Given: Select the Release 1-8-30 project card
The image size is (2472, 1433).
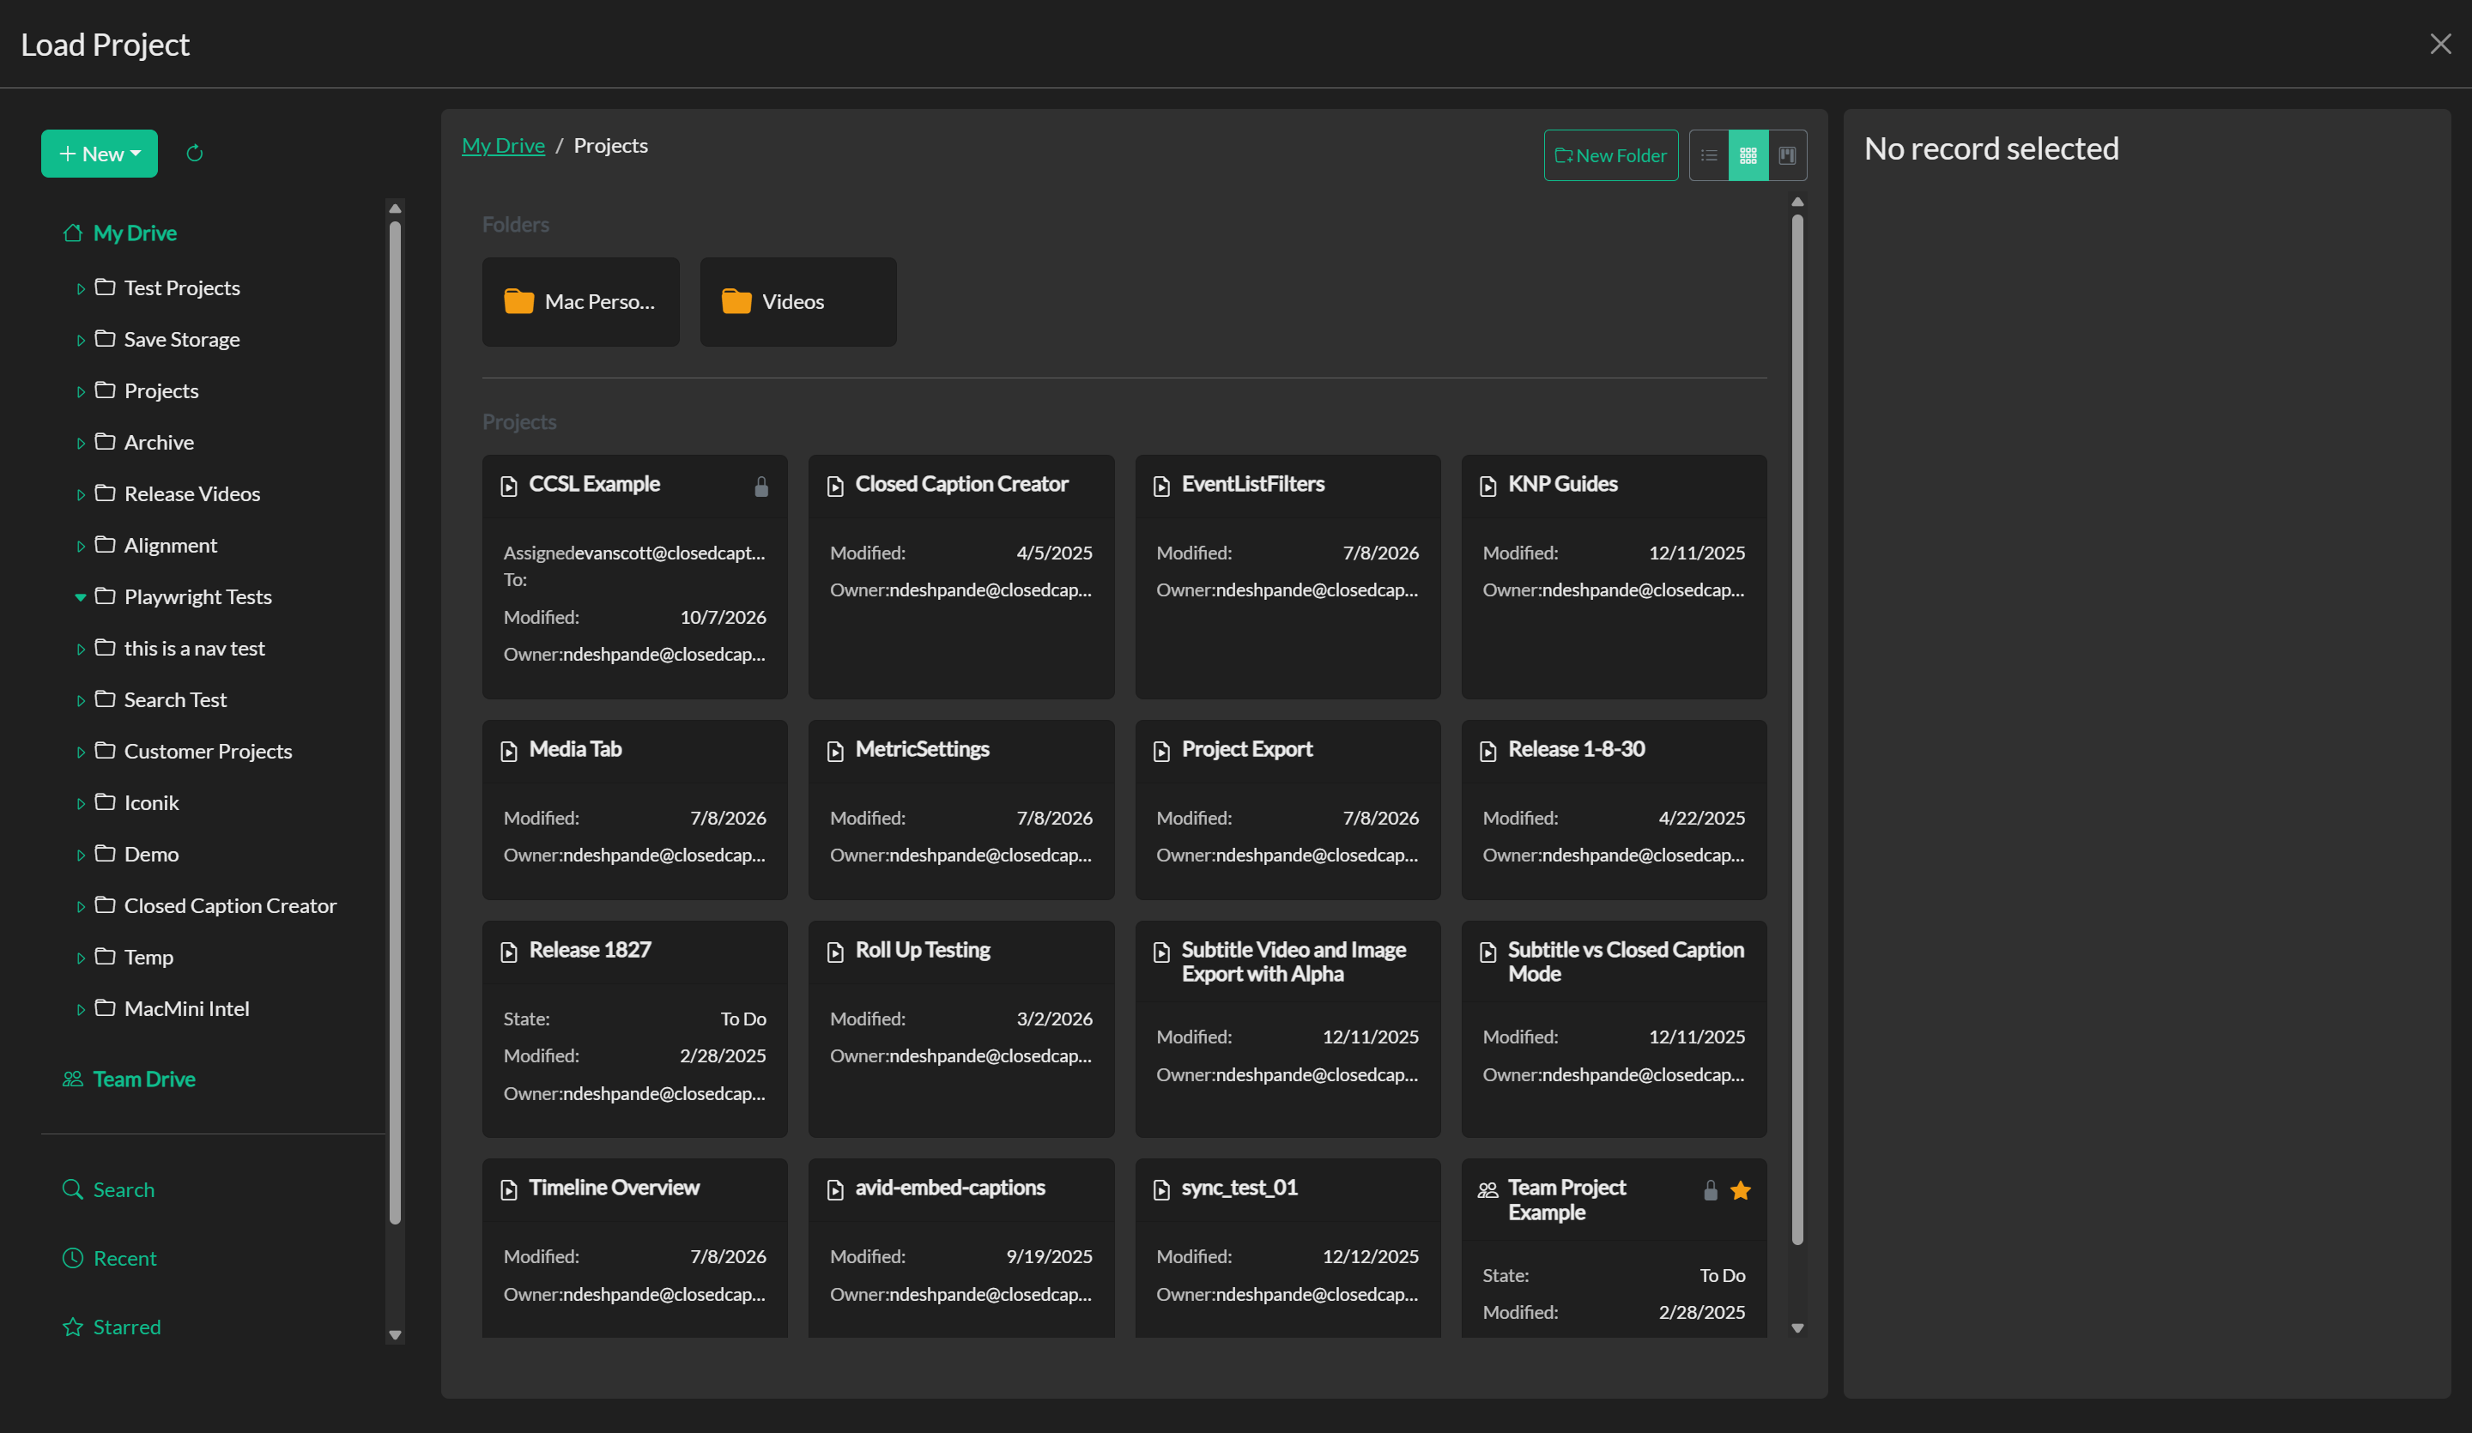Looking at the screenshot, I should coord(1614,810).
